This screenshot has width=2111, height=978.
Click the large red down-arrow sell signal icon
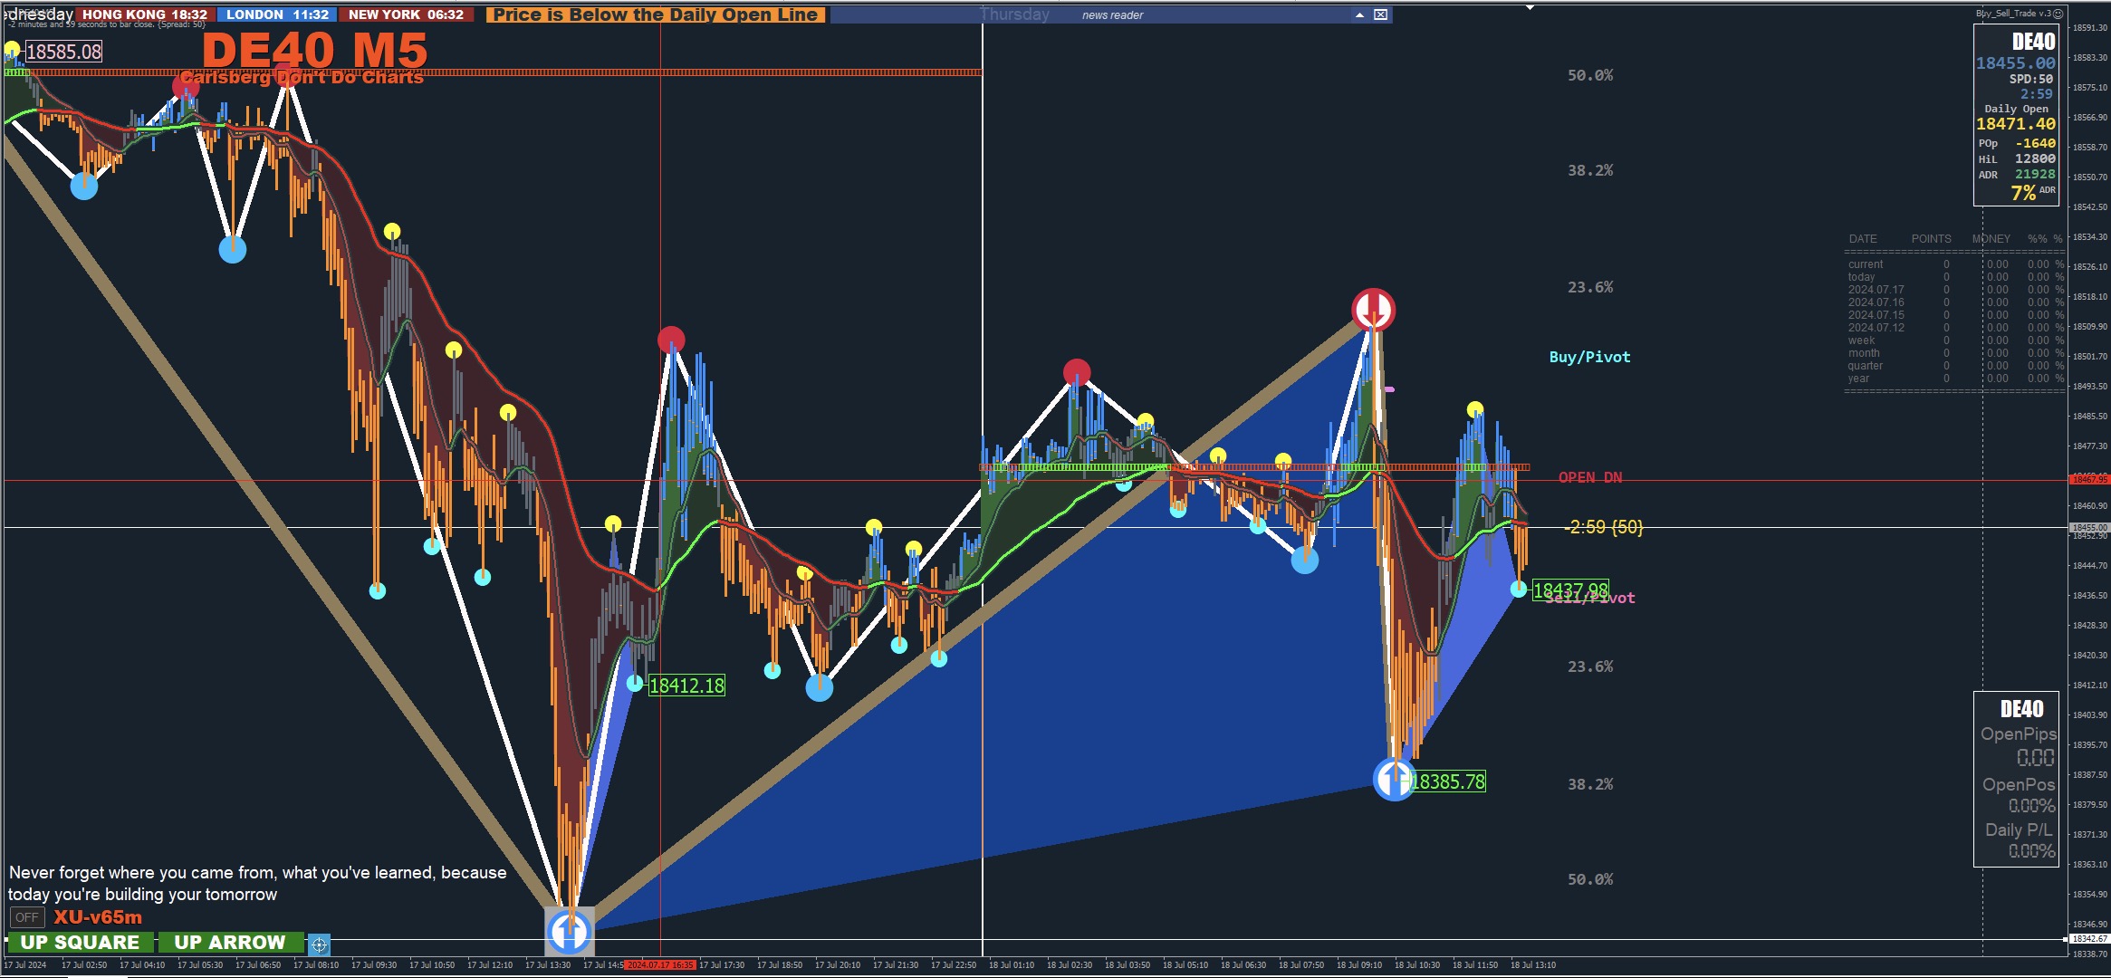1373,310
